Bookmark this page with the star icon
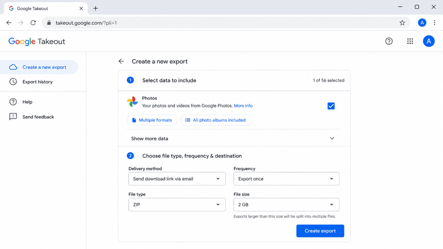The height and width of the screenshot is (249, 443). point(402,23)
